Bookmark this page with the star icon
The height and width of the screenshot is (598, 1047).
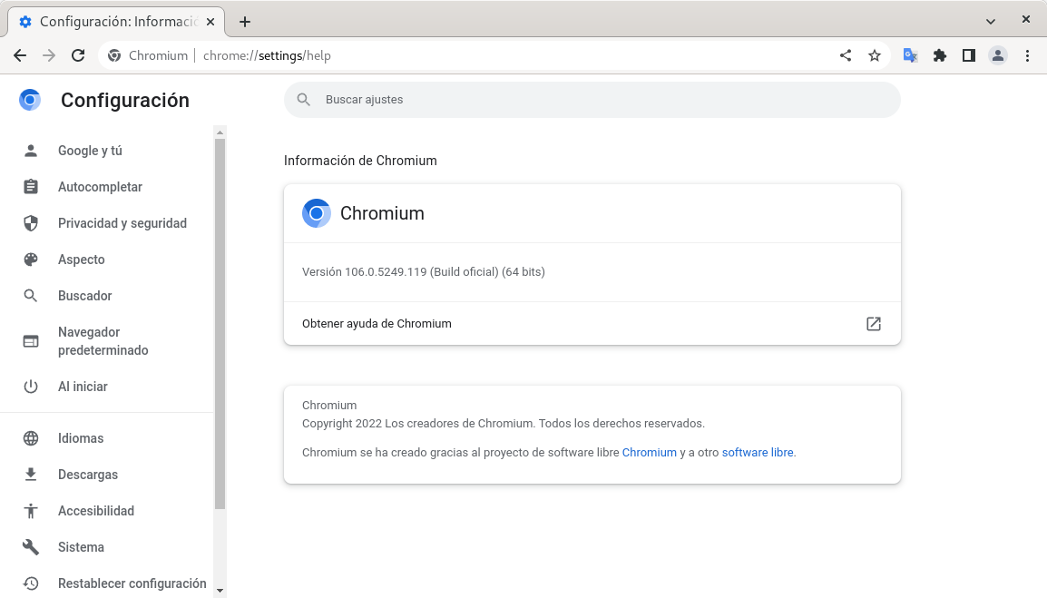(x=875, y=55)
